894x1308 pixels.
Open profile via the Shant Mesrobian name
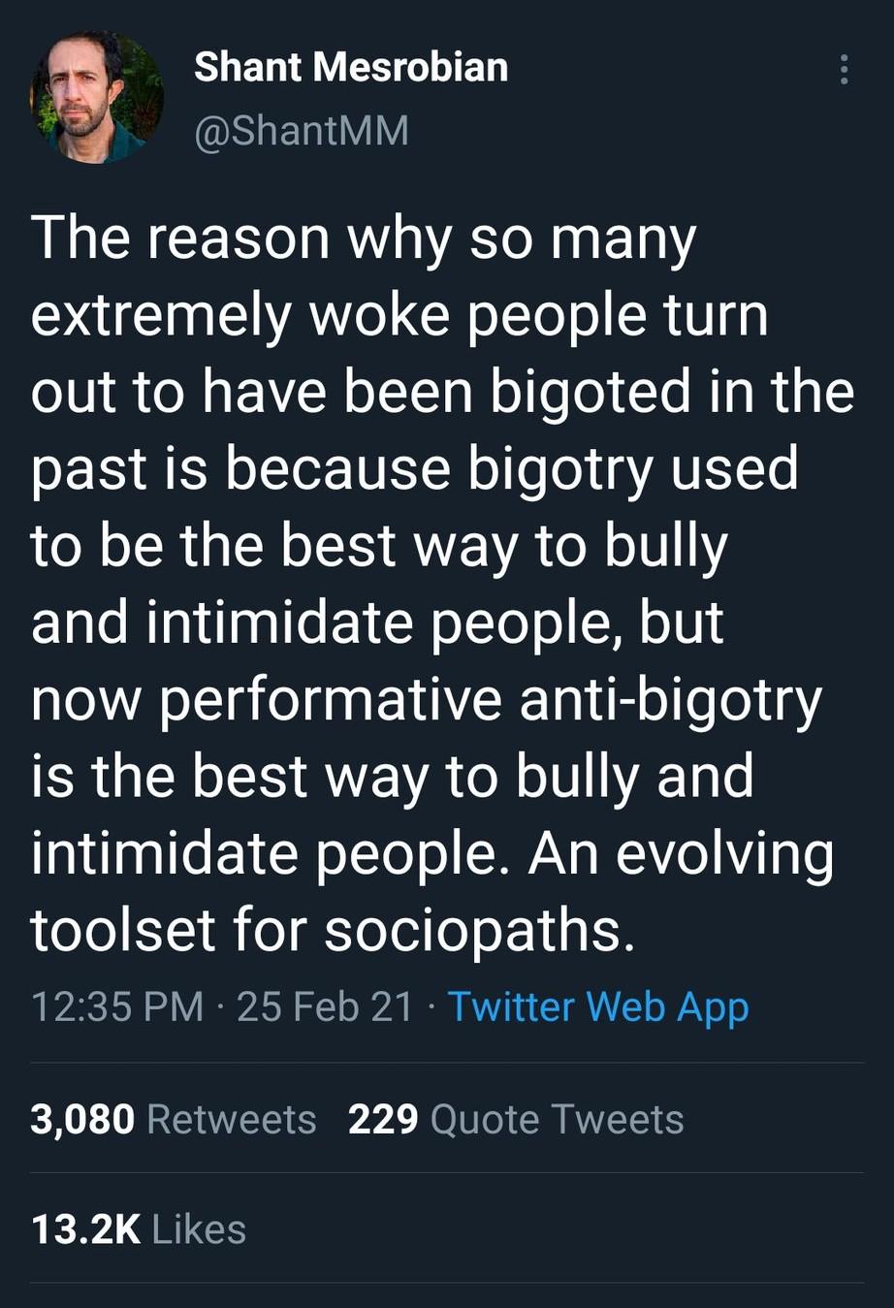[x=351, y=66]
